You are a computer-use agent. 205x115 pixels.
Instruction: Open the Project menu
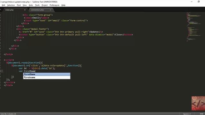[x=45, y=5]
